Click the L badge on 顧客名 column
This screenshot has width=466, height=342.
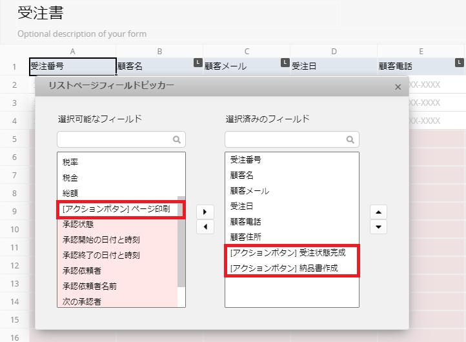(198, 62)
